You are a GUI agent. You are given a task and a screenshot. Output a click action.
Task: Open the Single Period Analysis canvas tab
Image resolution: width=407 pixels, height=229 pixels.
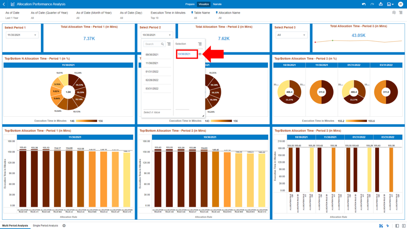tap(45, 226)
